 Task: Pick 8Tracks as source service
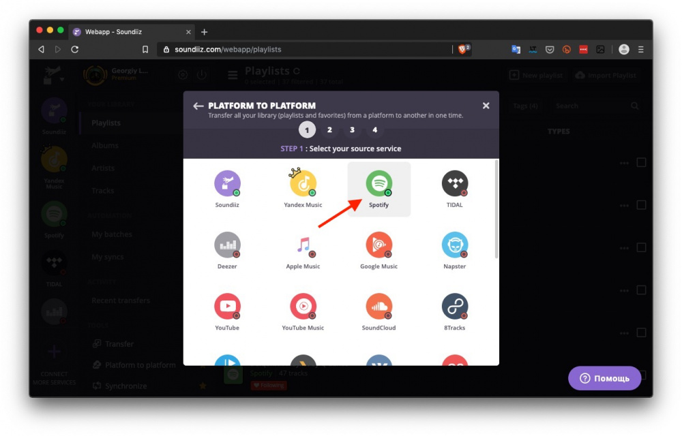tap(454, 312)
